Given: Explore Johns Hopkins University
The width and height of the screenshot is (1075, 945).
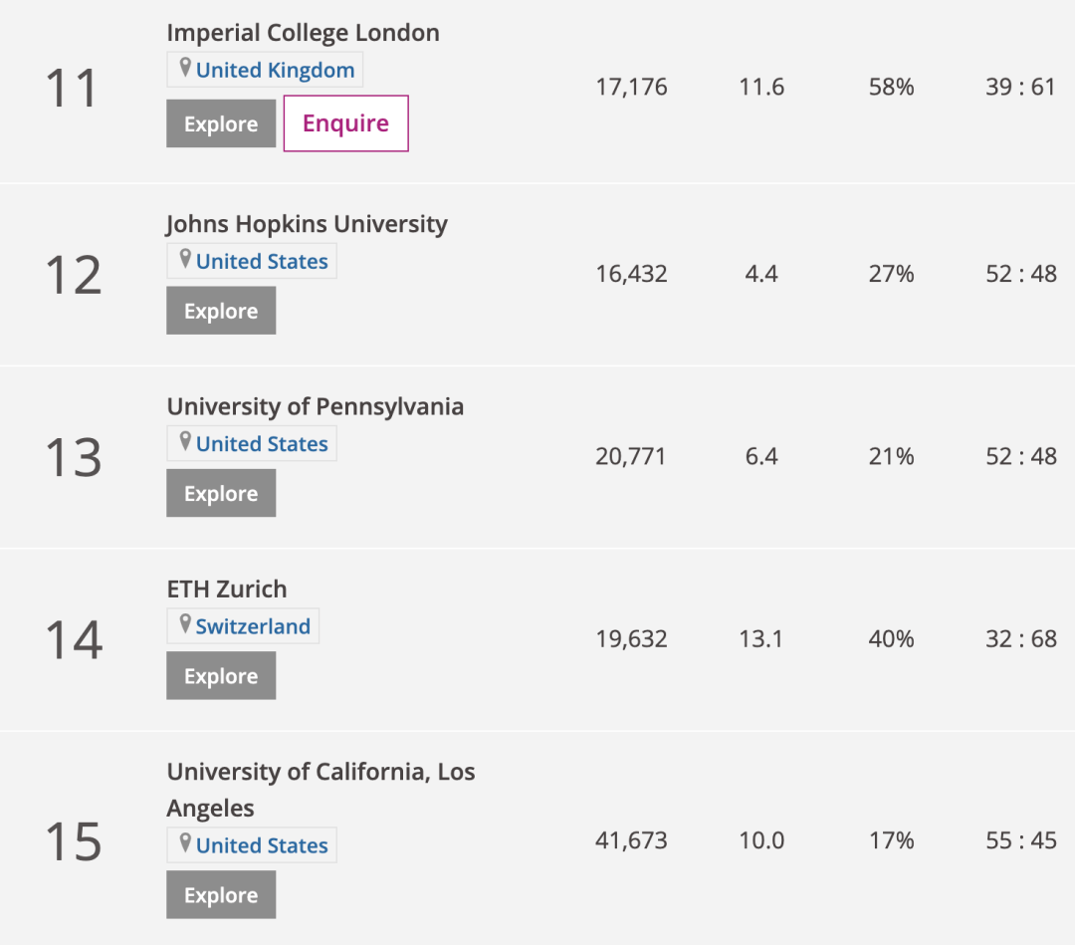Looking at the screenshot, I should coord(221,311).
